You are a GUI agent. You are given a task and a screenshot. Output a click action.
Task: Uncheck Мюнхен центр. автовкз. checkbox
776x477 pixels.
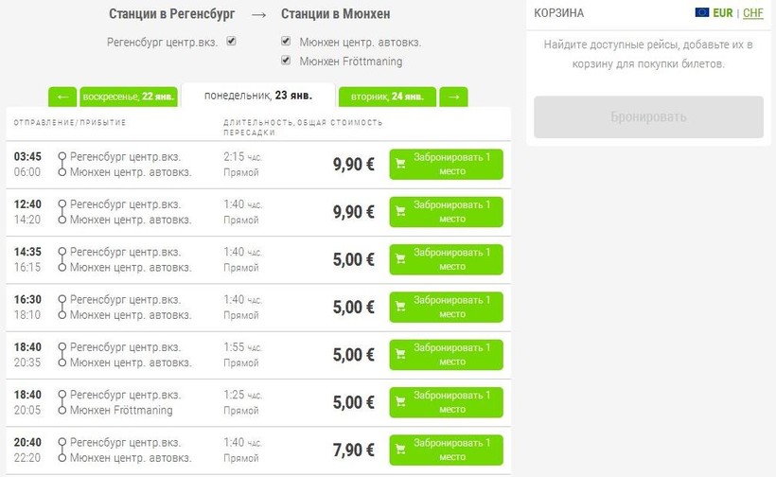(286, 42)
